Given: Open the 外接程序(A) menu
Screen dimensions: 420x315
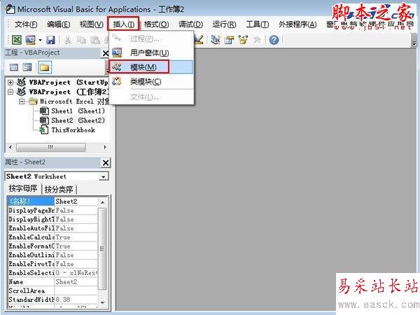Looking at the screenshot, I should click(x=297, y=24).
